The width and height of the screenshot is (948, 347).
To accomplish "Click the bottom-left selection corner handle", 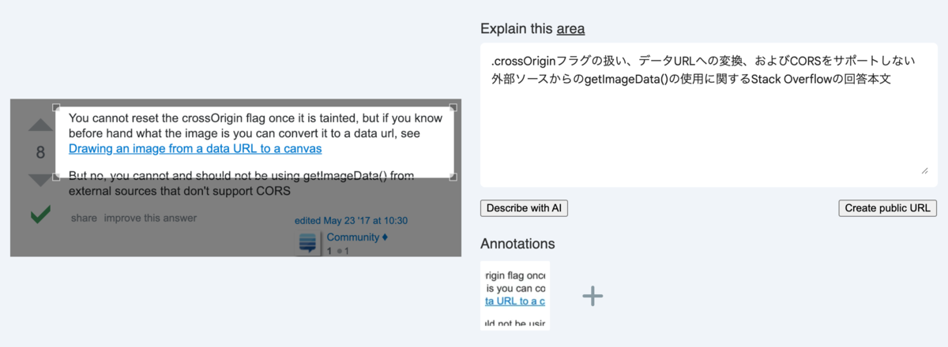I will tap(55, 177).
